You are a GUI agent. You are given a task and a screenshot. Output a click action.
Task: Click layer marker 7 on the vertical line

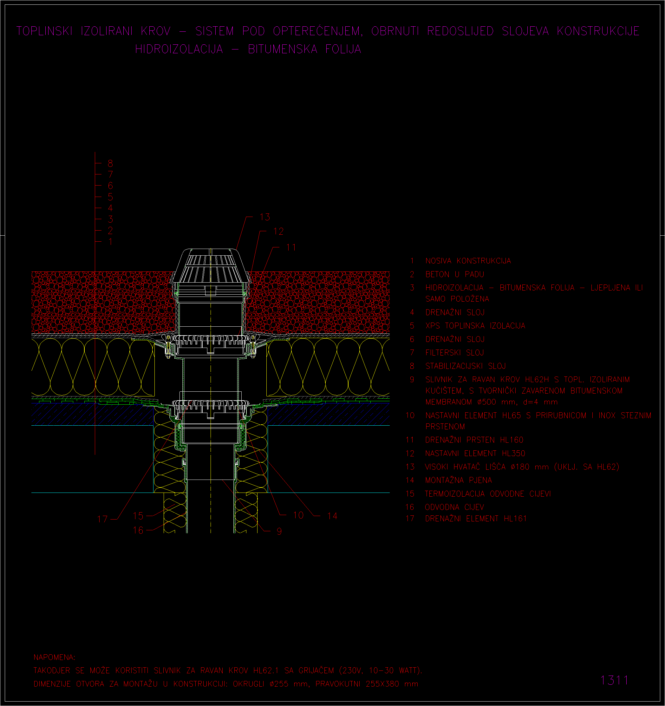tap(110, 174)
